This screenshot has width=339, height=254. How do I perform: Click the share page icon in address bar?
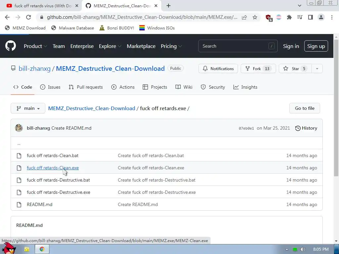(x=244, y=17)
